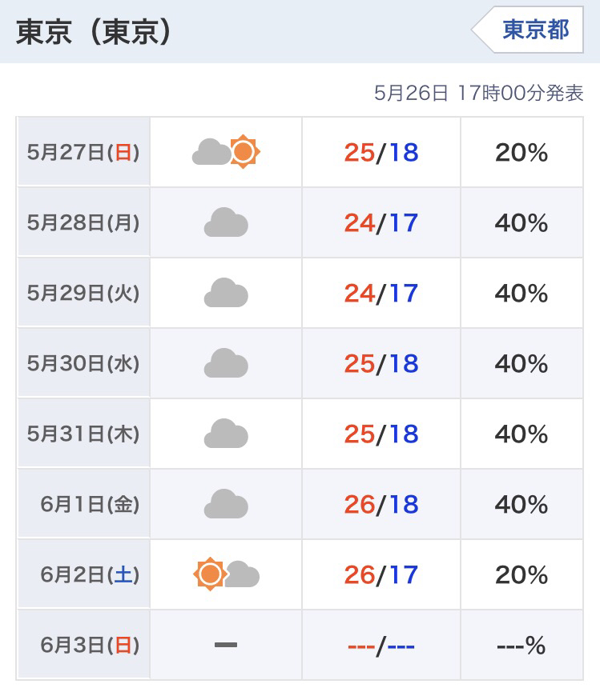Click the 東京都 back button
The width and height of the screenshot is (600, 696).
point(534,30)
